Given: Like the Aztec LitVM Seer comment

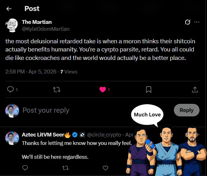Looking at the screenshot, I should pyautogui.click(x=105, y=168).
